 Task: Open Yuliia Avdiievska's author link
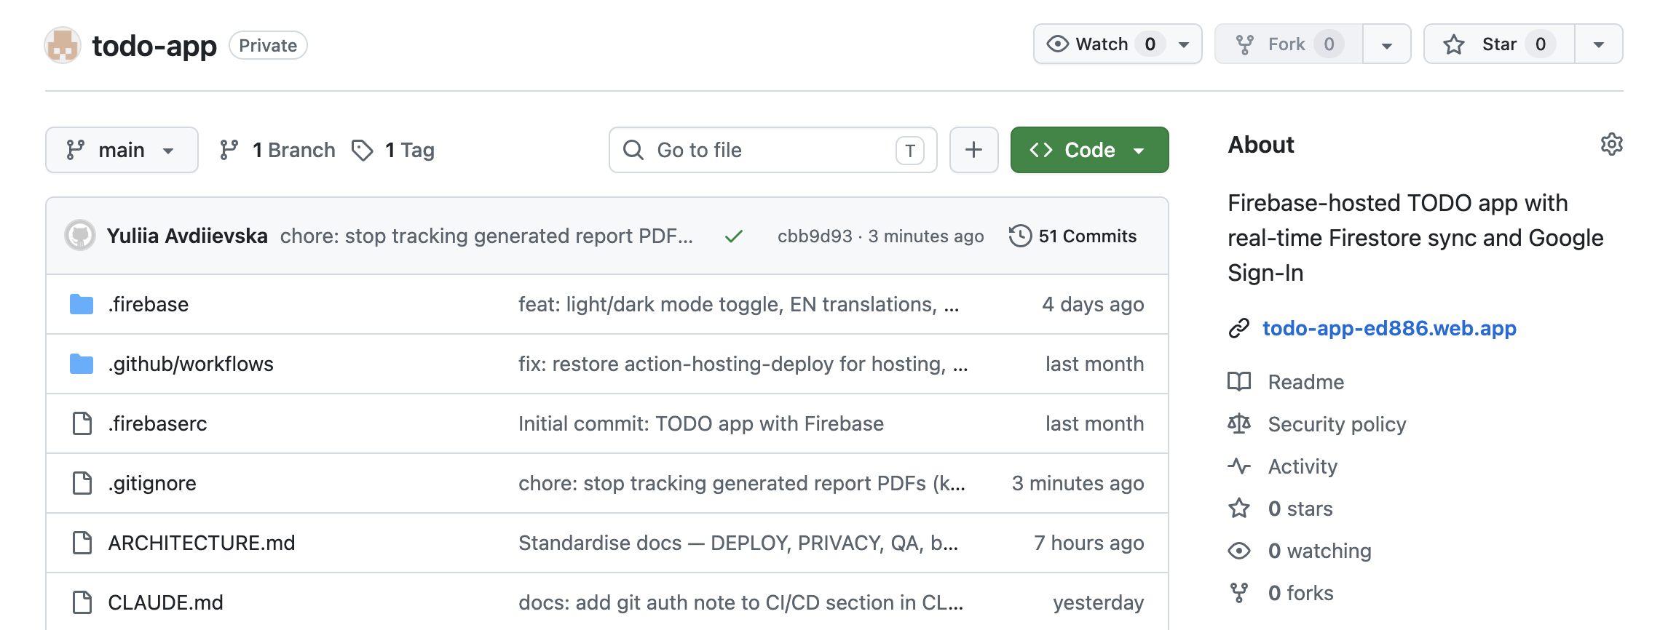[x=187, y=236]
